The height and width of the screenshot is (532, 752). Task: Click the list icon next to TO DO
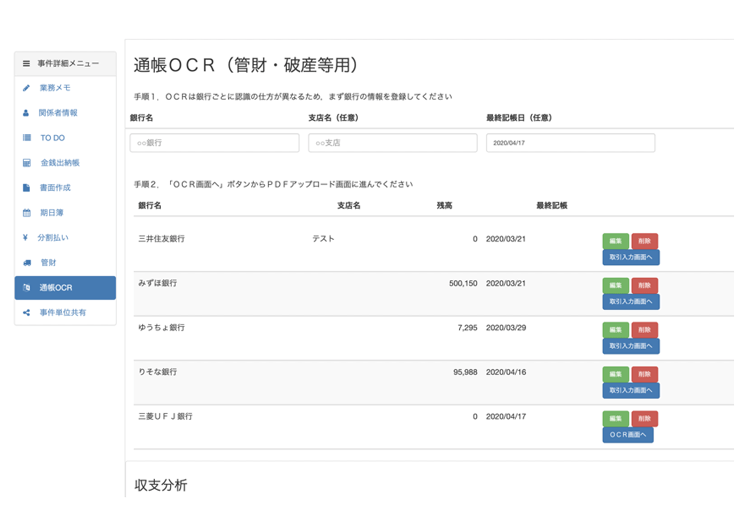point(26,138)
